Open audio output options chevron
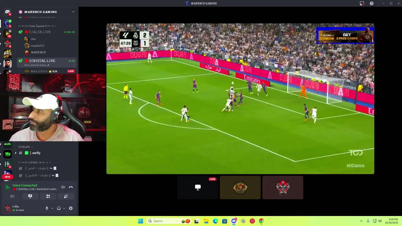 (x=64, y=208)
